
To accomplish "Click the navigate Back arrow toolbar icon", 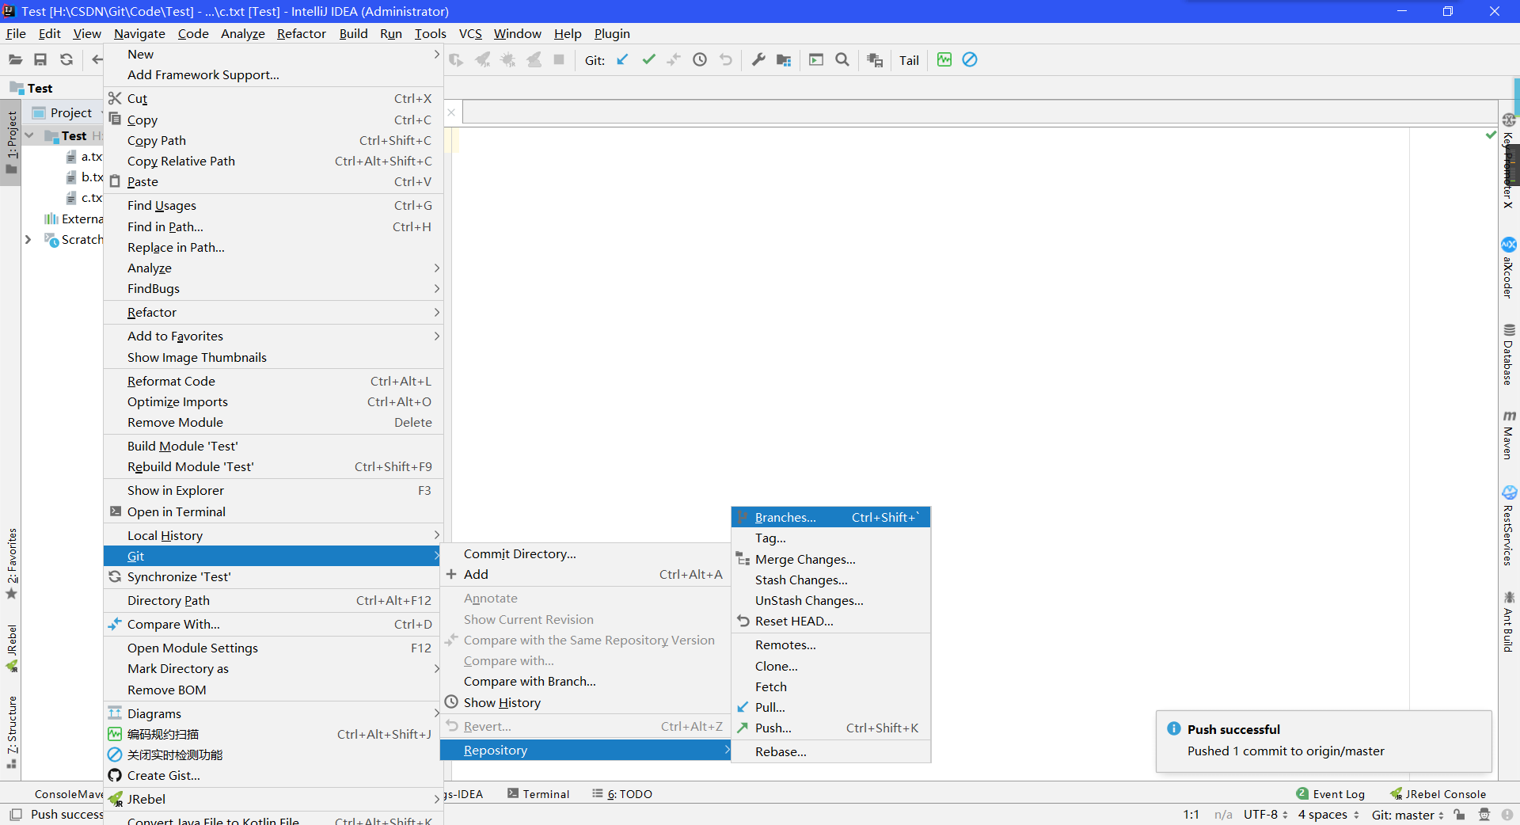I will (97, 60).
